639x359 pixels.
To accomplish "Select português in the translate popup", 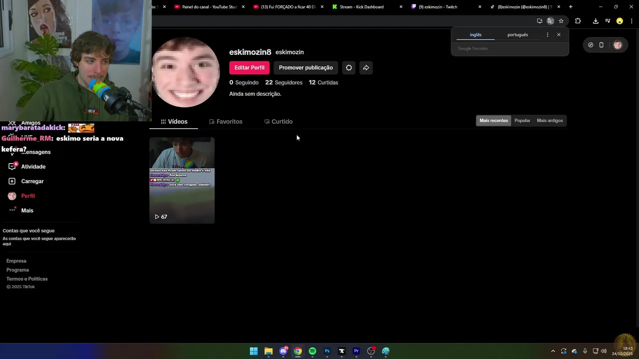I will [518, 35].
